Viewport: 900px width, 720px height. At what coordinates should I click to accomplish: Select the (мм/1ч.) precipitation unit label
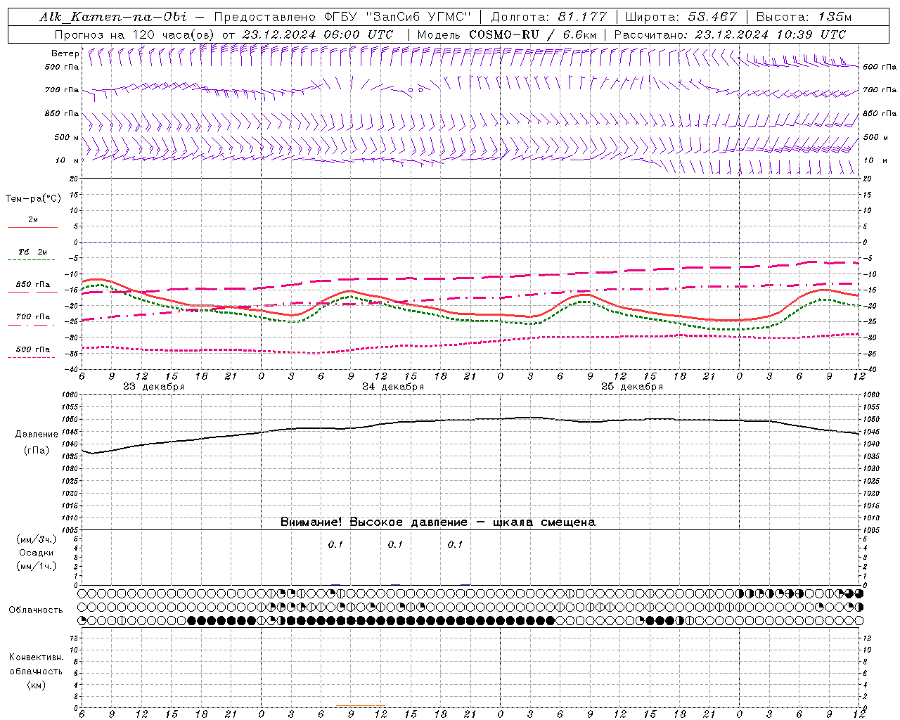tap(37, 566)
